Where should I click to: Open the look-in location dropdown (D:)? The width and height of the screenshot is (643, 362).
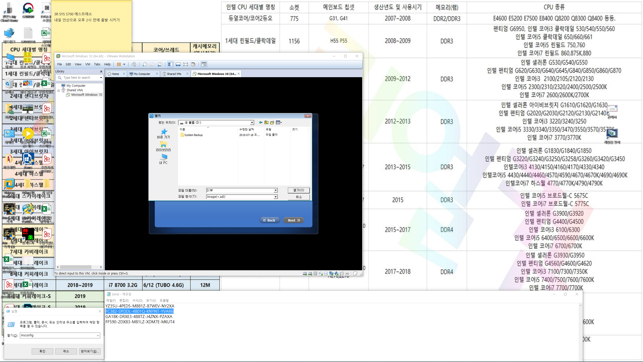pos(252,123)
